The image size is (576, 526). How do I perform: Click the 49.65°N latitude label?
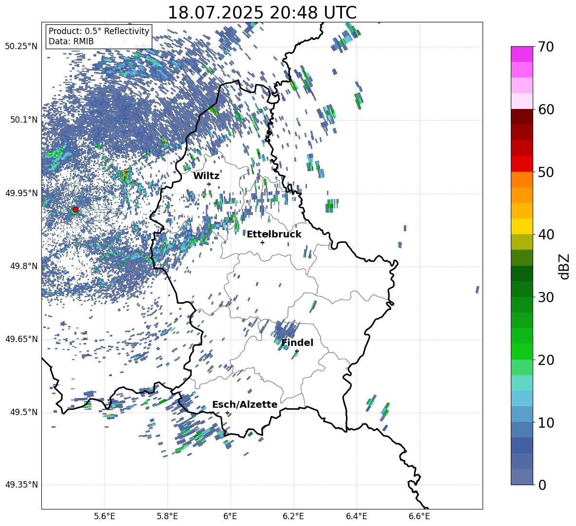point(21,339)
